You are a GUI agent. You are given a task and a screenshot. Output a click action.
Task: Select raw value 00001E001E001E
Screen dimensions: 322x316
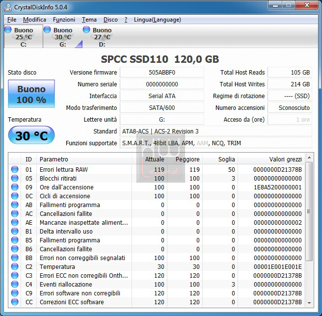pos(278,267)
